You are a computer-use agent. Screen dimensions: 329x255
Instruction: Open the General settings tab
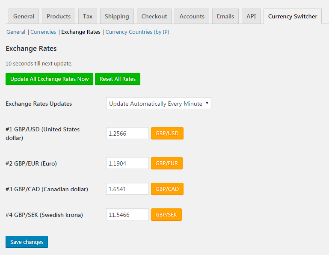(24, 16)
